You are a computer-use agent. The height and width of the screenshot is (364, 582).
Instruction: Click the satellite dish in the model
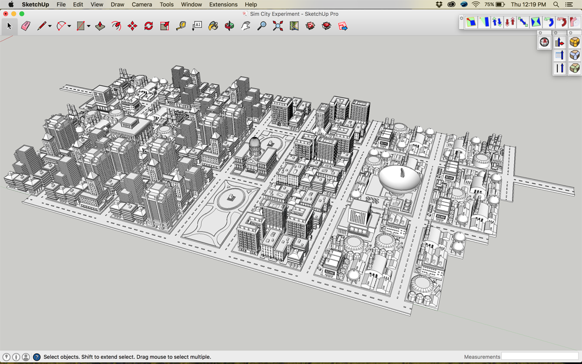(x=400, y=180)
